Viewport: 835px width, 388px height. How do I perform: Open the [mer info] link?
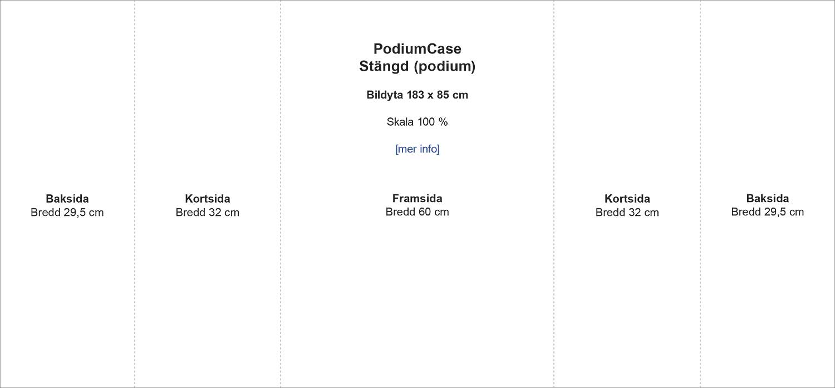click(417, 149)
